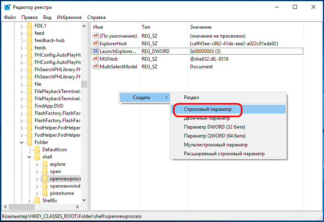Click the file folder icon
This screenshot has height=222, width=324.
tap(30, 84)
